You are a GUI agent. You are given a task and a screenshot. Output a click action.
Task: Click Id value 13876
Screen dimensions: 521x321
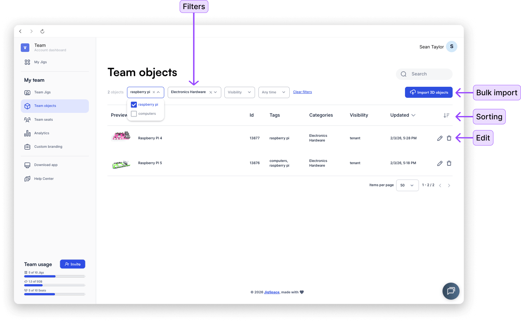[255, 163]
